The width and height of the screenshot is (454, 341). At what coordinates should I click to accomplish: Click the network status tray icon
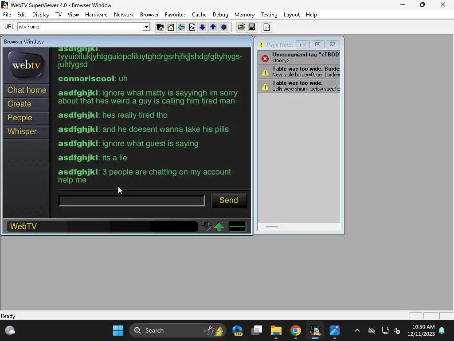(385, 330)
